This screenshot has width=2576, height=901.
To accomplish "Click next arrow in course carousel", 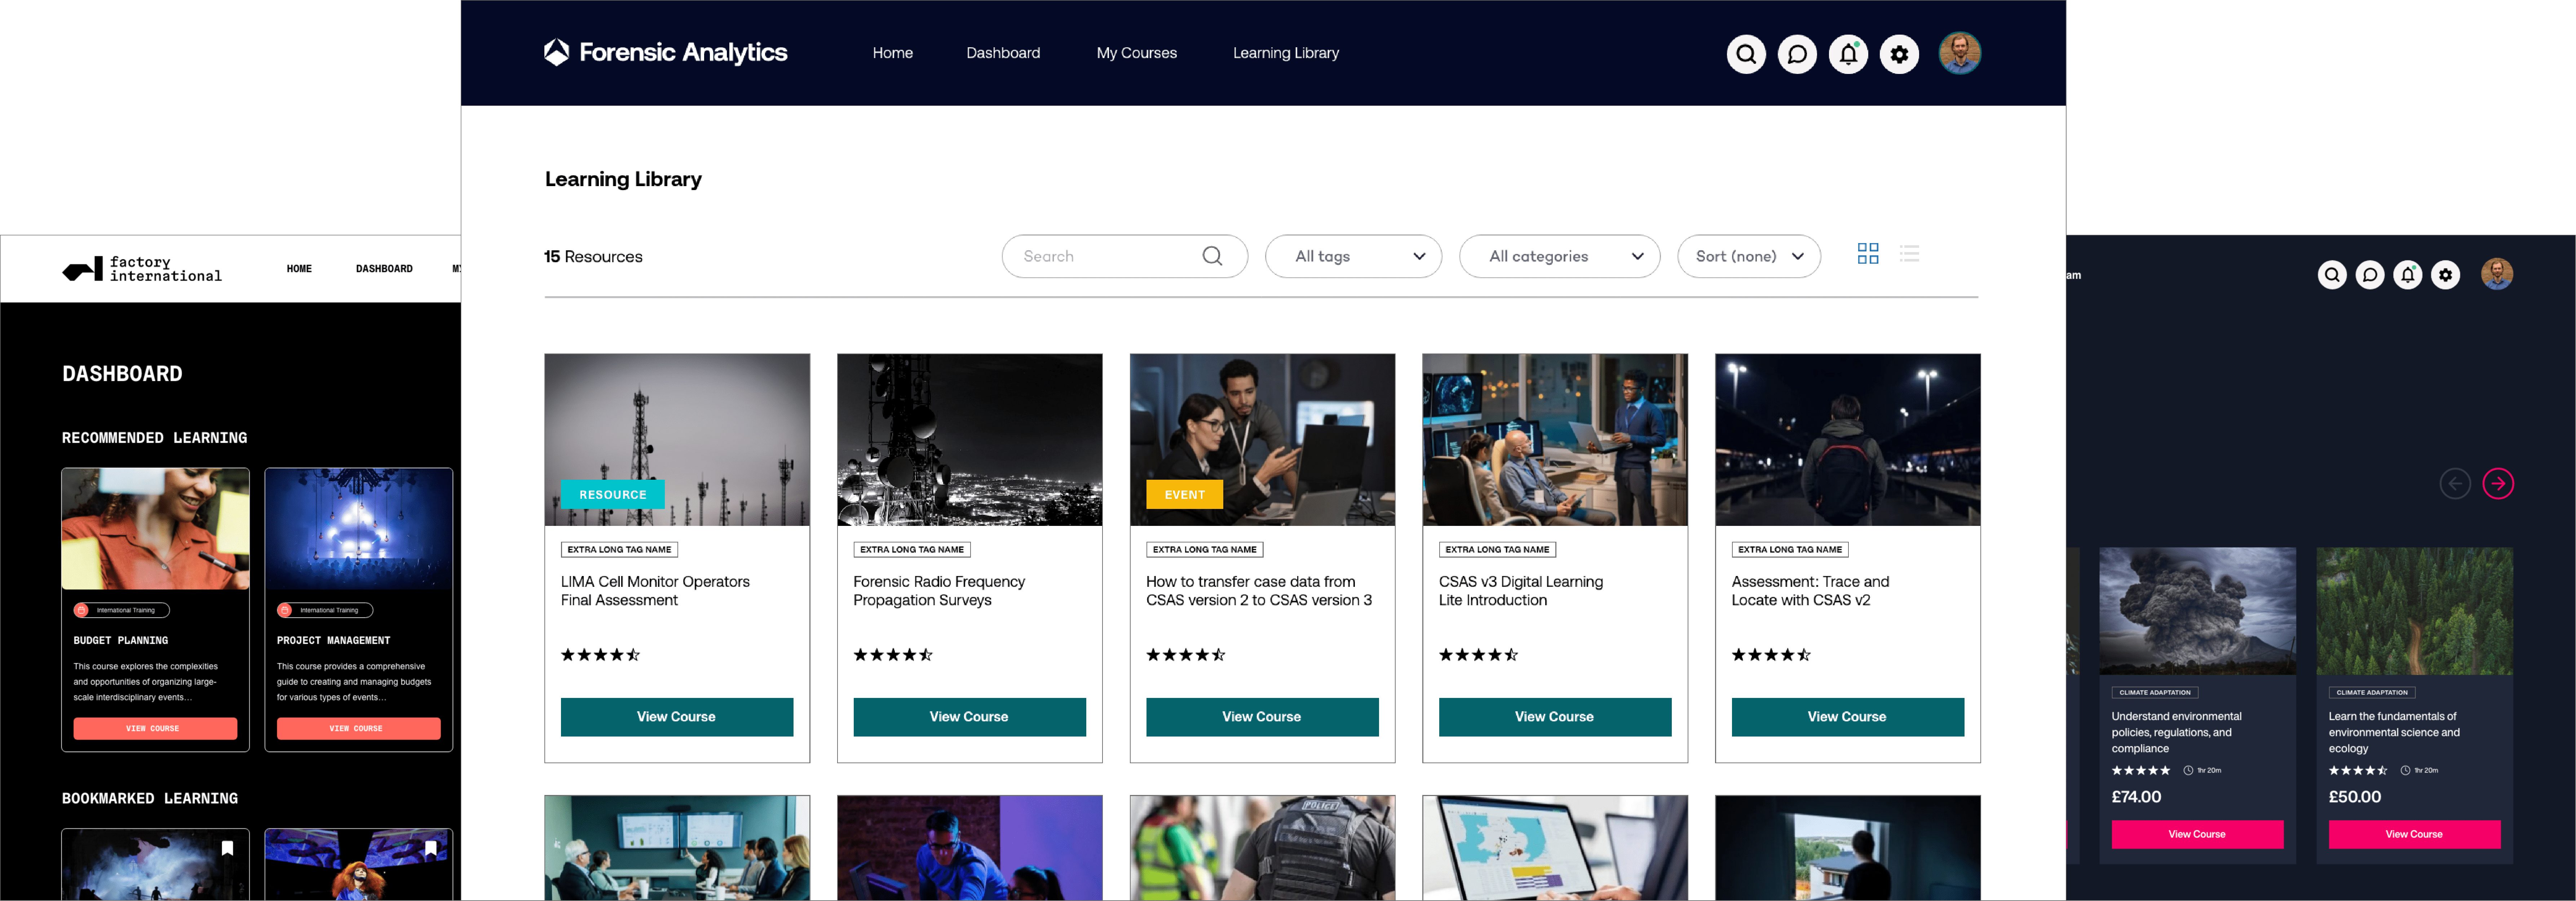I will 2498,484.
